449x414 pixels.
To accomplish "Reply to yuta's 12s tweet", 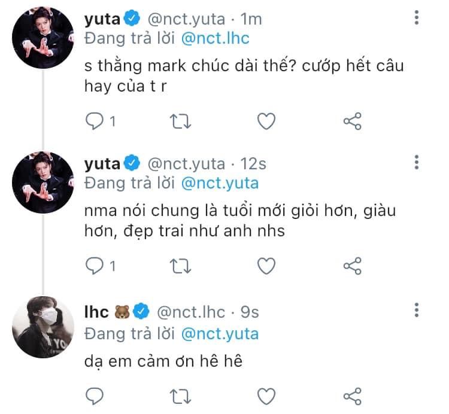I will coord(95,266).
